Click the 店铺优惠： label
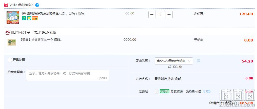Screen dimensions: 257x109 143,61
